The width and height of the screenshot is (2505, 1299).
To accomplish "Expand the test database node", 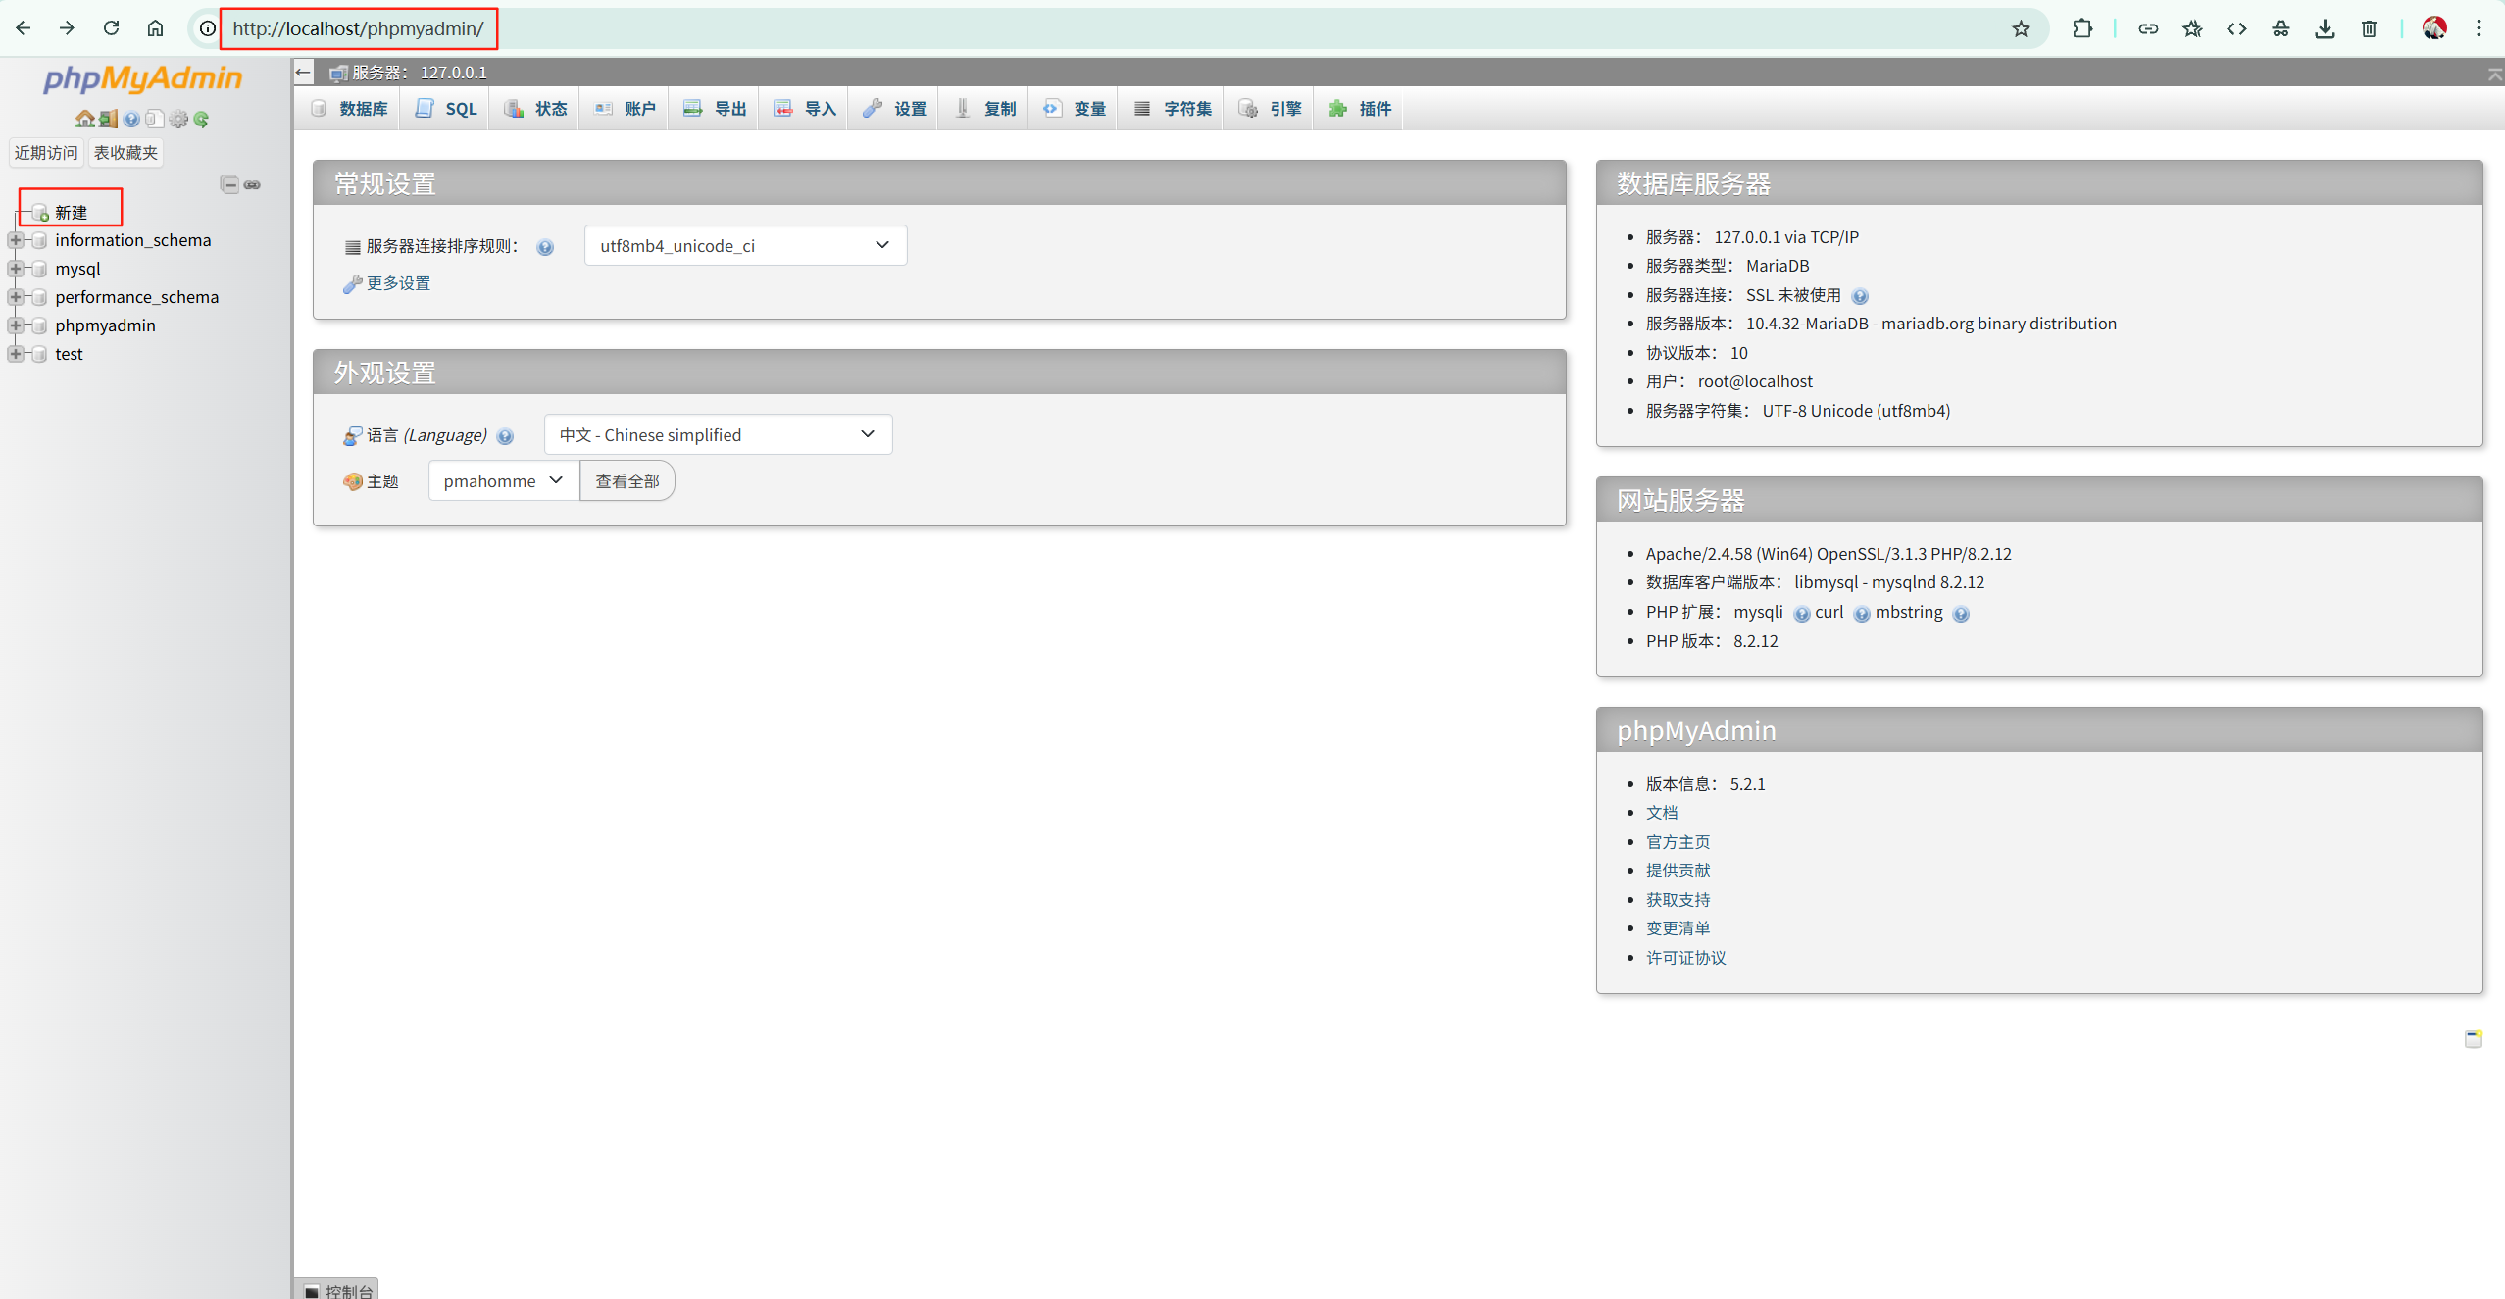I will (x=16, y=354).
